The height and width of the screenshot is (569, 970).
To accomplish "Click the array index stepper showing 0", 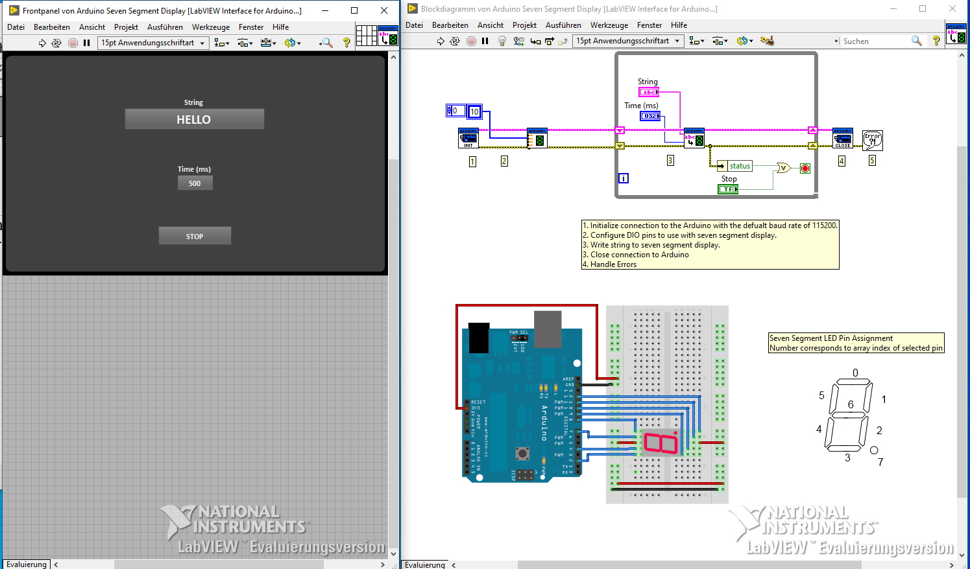I will [x=455, y=111].
